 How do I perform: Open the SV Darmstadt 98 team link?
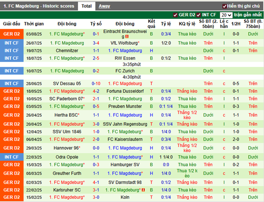tap(125, 182)
